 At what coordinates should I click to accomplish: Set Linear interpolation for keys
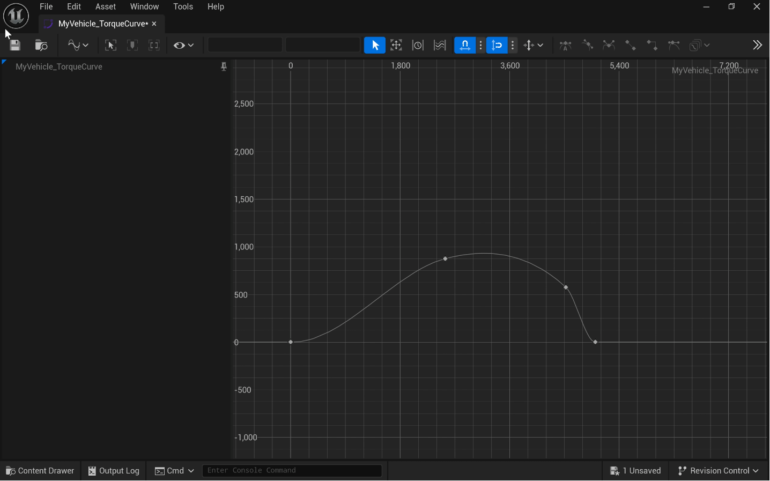[631, 46]
